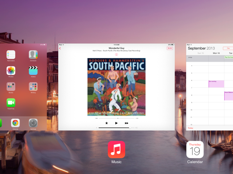Tap the info circle under the song title
Image resolution: width=233 pixels, height=174 pixels.
click(x=116, y=55)
